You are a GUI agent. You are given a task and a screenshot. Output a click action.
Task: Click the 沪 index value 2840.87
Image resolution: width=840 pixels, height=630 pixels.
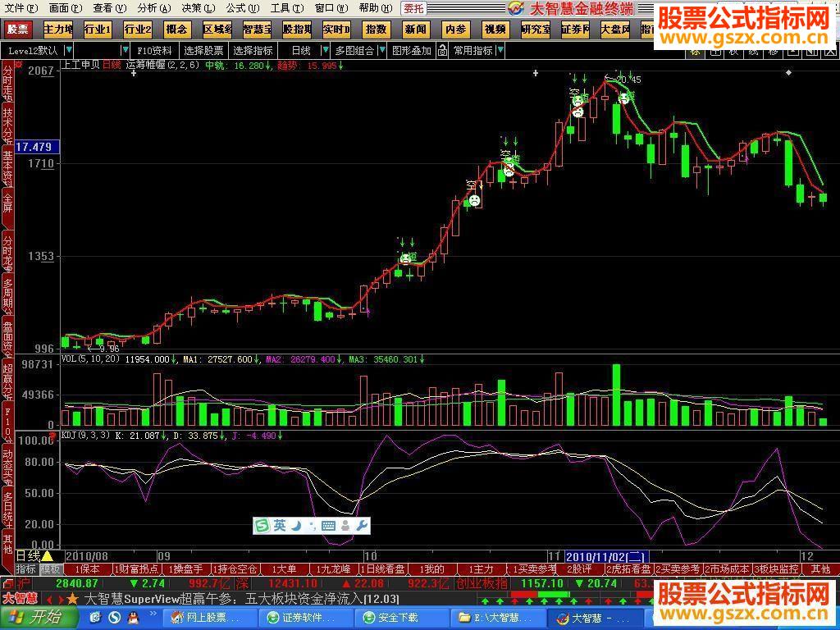point(77,583)
